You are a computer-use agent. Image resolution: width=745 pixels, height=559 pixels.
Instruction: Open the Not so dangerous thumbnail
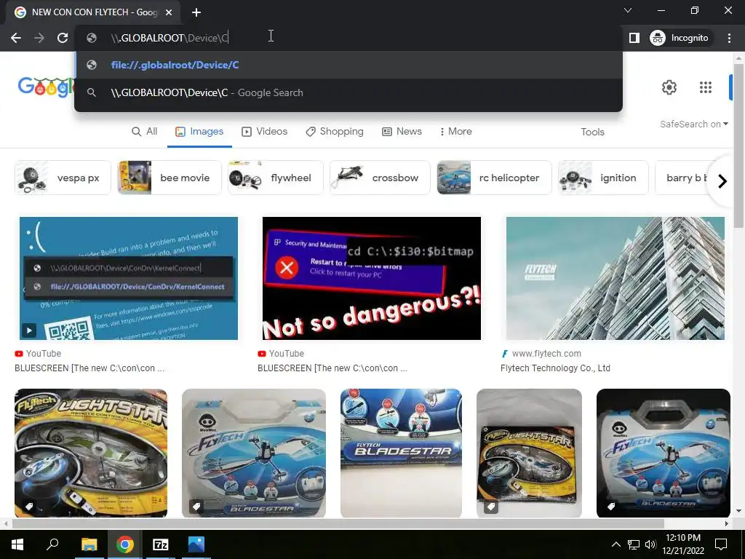[372, 279]
